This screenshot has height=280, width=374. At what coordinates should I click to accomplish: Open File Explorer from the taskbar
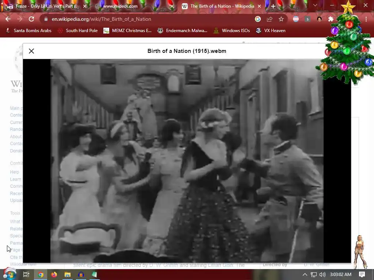pyautogui.click(x=68, y=275)
